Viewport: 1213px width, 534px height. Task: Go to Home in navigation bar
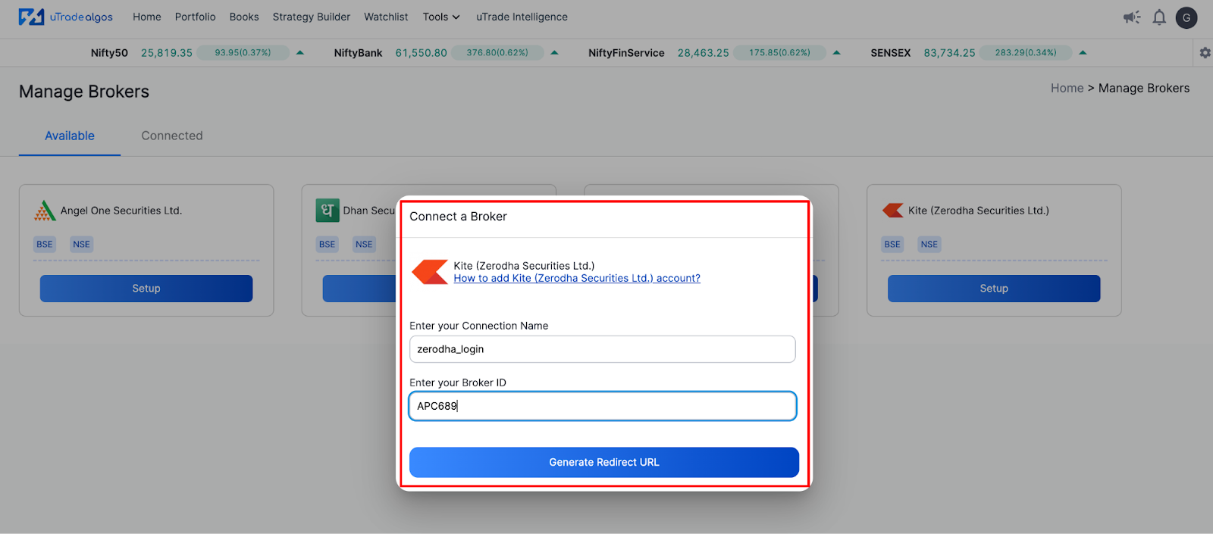coord(147,17)
